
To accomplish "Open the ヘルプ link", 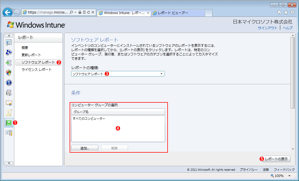I will (x=287, y=28).
